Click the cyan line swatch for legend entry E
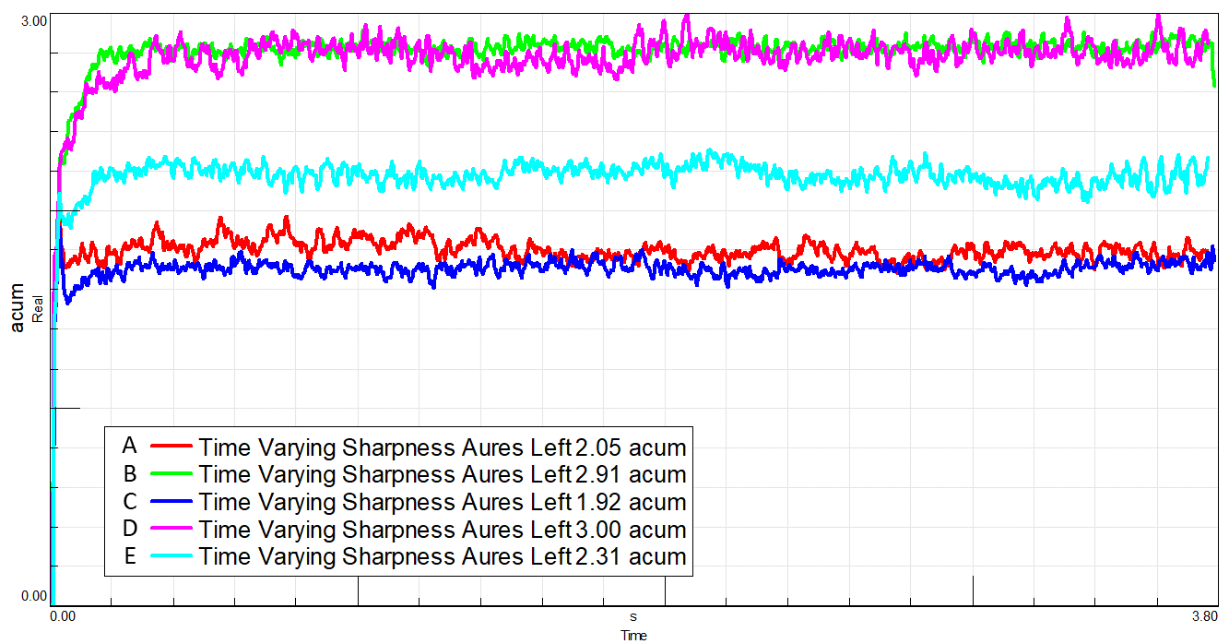Viewport: 1229px width, 644px height. [169, 556]
